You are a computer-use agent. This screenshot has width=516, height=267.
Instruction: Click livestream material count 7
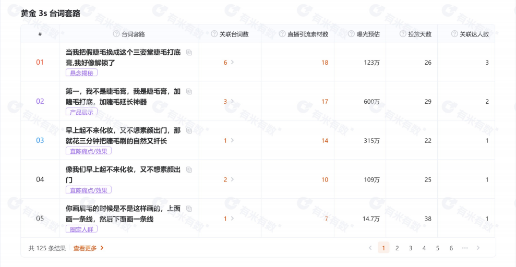[x=327, y=219]
